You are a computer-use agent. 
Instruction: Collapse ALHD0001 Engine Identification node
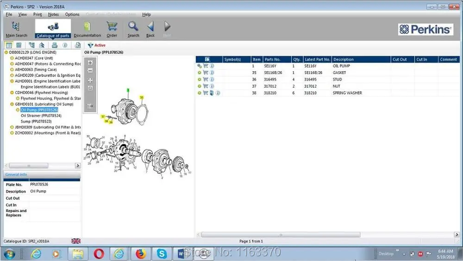pos(12,81)
